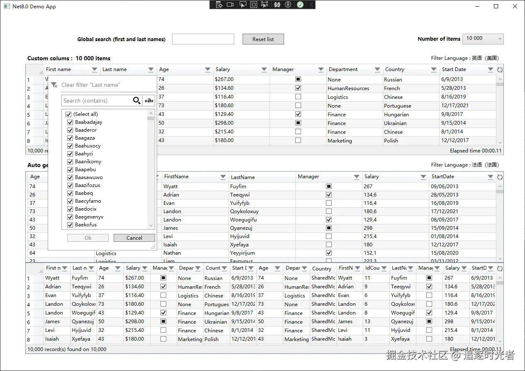Click the video camera icon in debug toolbar
The height and width of the screenshot is (371, 525).
click(x=230, y=5)
